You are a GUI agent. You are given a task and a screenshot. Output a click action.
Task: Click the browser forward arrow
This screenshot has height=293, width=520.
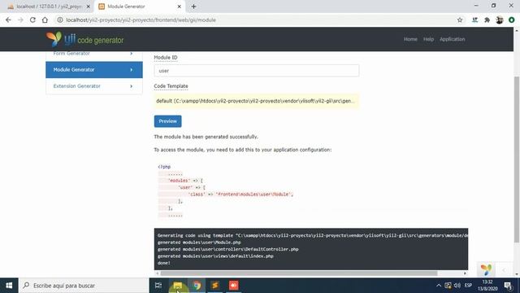(20, 20)
